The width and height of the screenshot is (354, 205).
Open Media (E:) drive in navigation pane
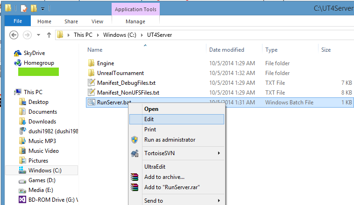[x=41, y=190]
